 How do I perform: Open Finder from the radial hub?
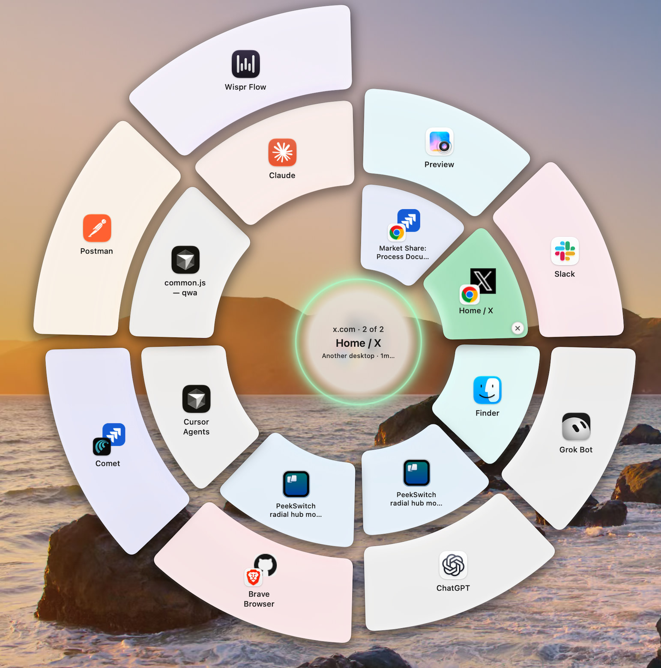pyautogui.click(x=487, y=397)
